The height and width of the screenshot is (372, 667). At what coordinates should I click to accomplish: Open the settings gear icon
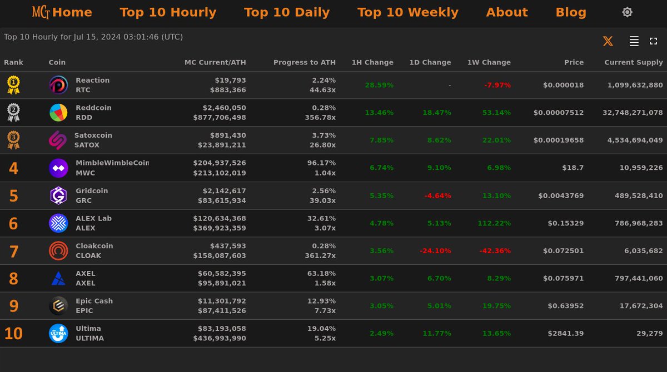pos(627,12)
